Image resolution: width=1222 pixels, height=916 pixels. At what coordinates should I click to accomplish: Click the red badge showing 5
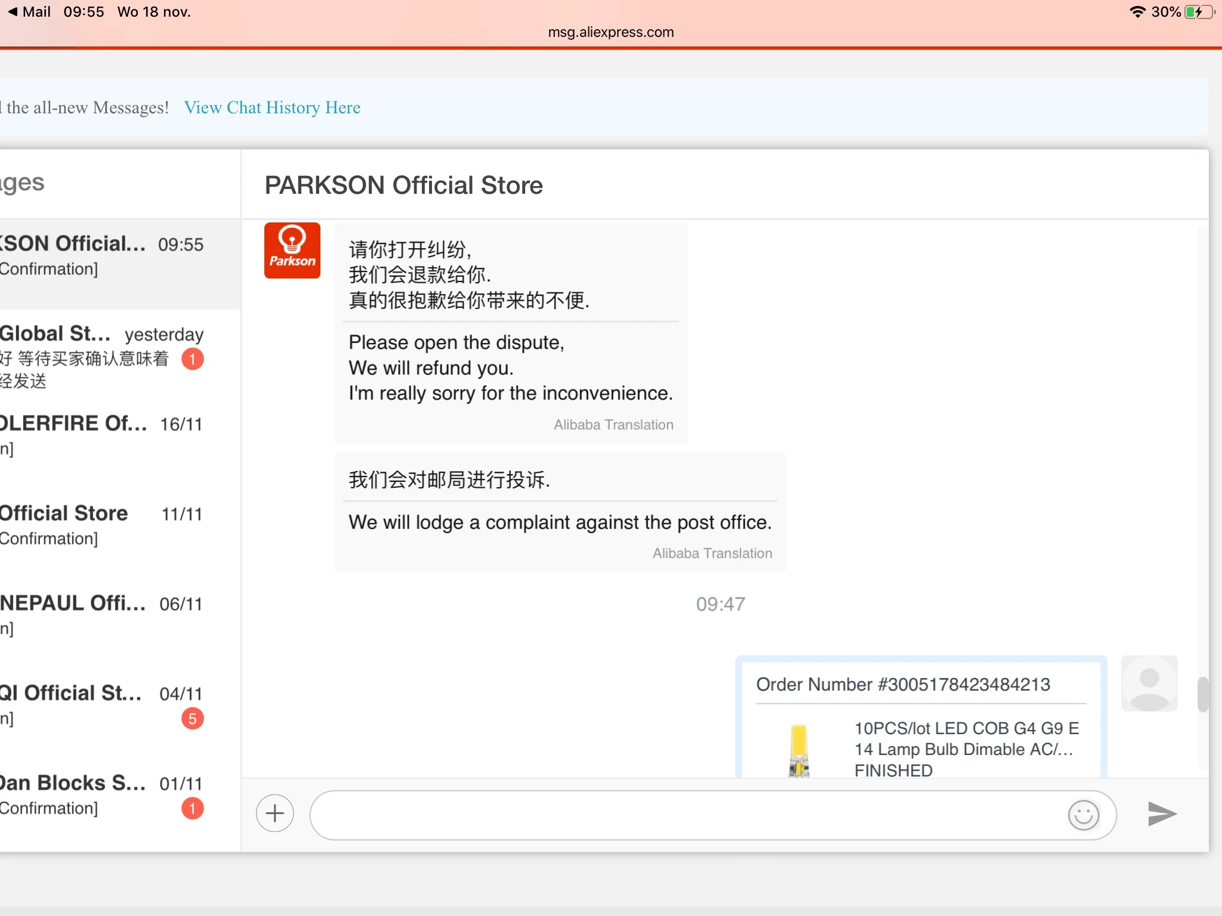[192, 719]
